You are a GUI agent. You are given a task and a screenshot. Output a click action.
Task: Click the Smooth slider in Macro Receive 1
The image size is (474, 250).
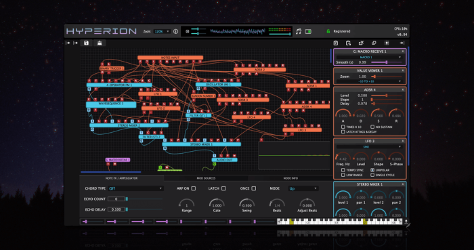387,62
